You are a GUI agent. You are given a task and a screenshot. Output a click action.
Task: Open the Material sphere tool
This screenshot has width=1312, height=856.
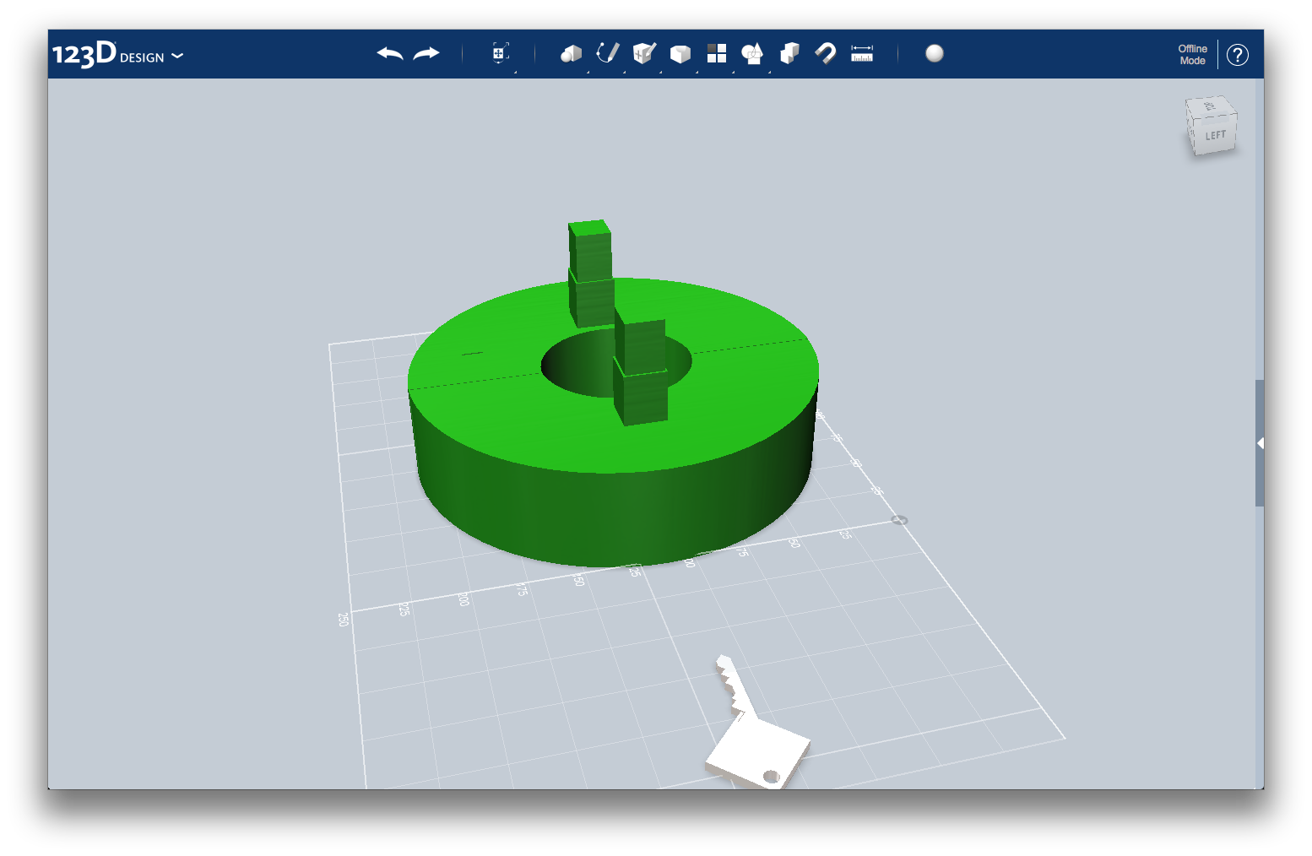pos(935,53)
